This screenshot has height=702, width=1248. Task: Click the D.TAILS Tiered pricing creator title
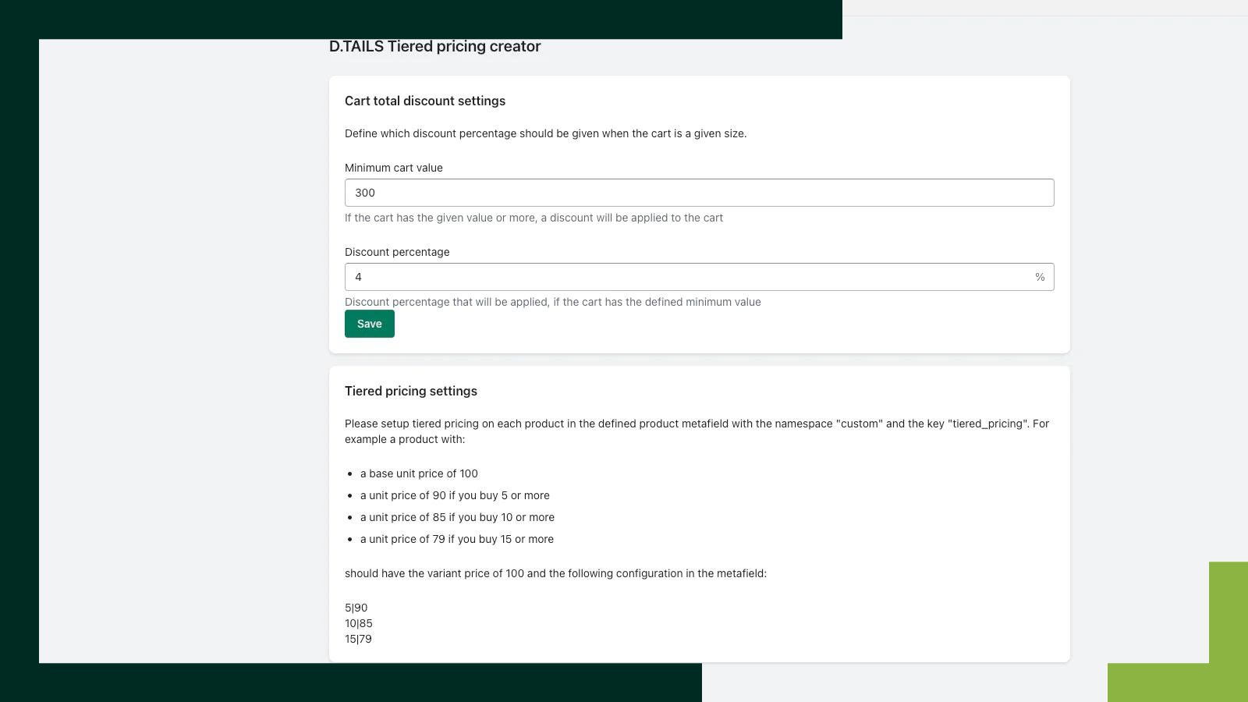pyautogui.click(x=435, y=47)
